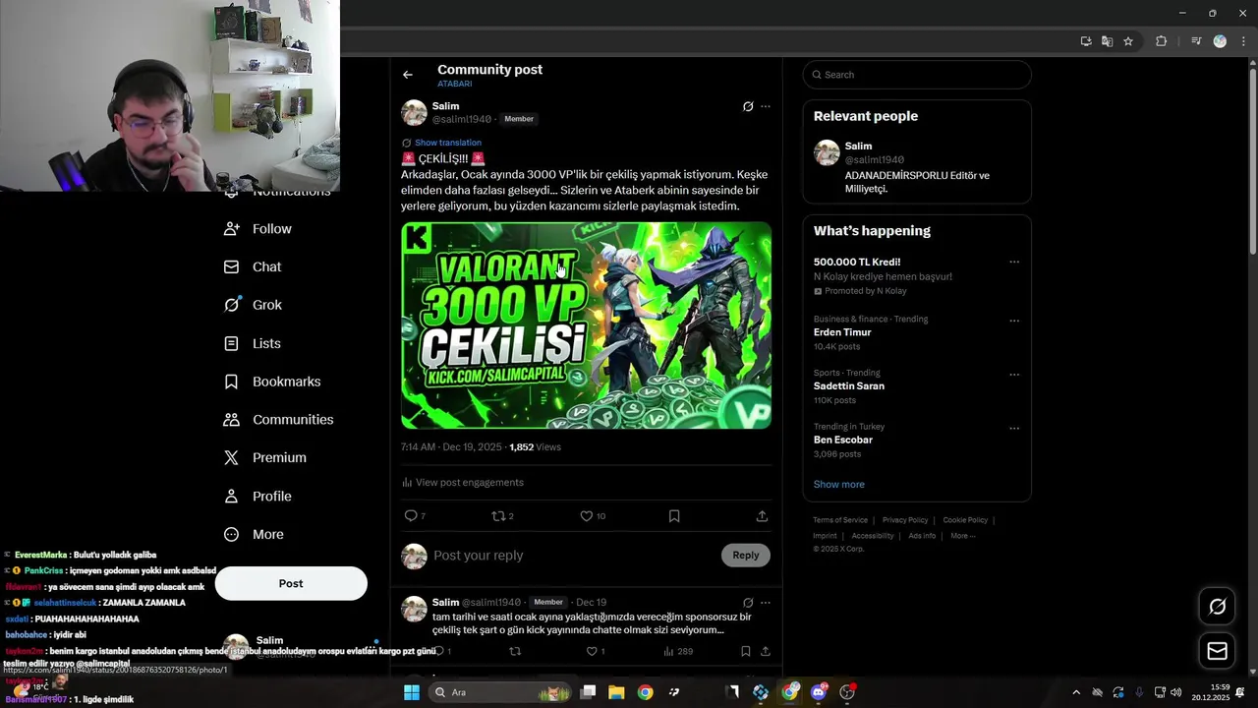Click the X Search box
Viewport: 1258px width, 708px height.
click(917, 75)
